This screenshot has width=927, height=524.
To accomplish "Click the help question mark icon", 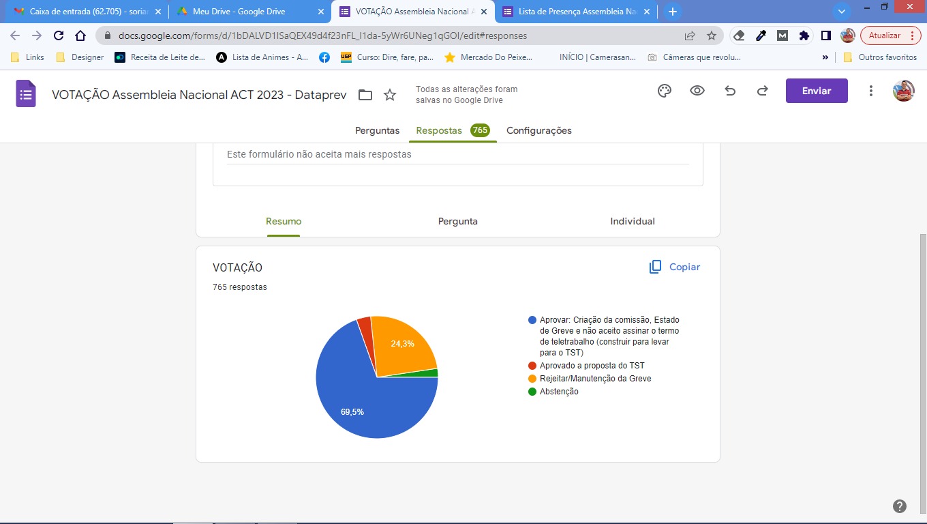I will 900,506.
